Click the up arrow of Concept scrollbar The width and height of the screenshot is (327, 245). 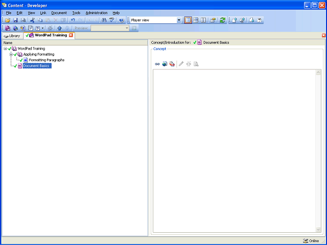[x=318, y=72]
